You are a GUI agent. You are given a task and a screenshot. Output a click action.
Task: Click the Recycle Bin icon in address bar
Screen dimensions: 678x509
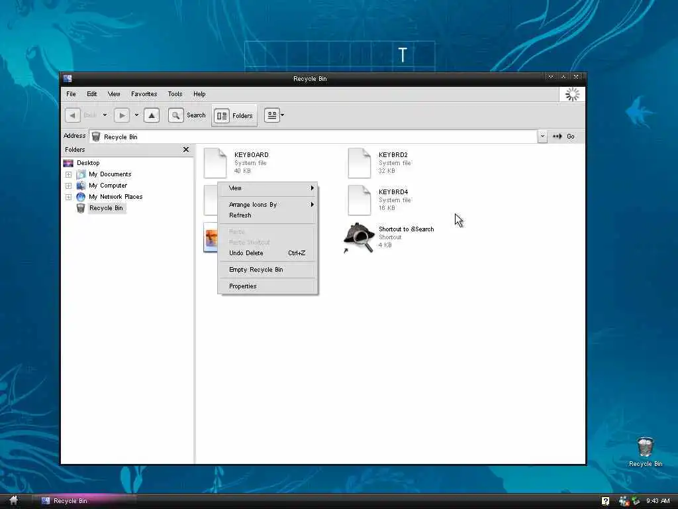coord(96,137)
